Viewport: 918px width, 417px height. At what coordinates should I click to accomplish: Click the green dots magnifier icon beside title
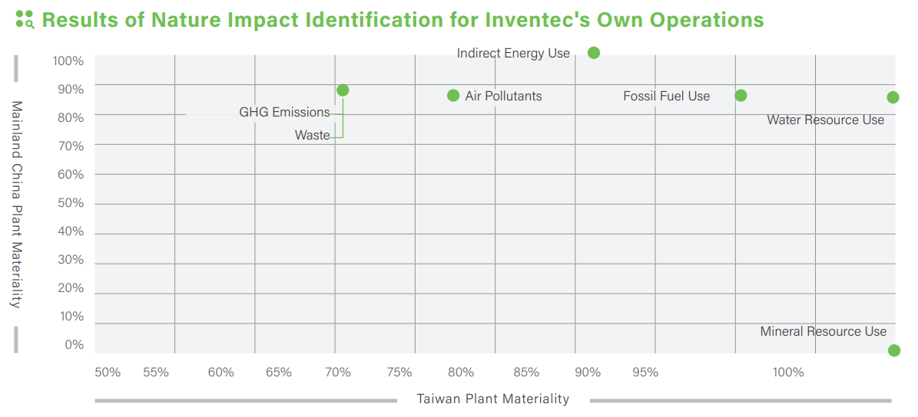pyautogui.click(x=25, y=20)
